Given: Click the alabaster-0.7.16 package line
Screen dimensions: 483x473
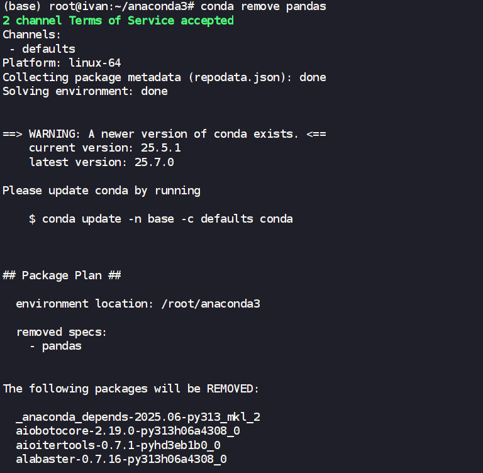Looking at the screenshot, I should pyautogui.click(x=121, y=459).
